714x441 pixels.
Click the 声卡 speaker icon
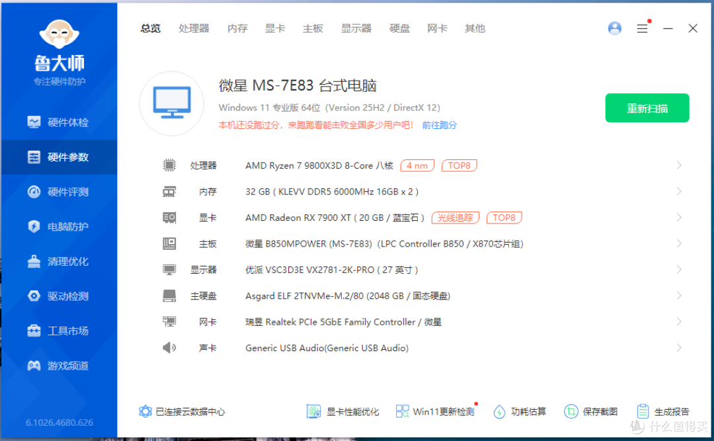click(169, 348)
